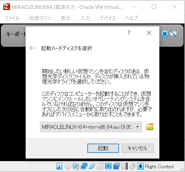The height and width of the screenshot is (172, 185).
Task: Start the VM with 起動 button
Action: pos(103,148)
